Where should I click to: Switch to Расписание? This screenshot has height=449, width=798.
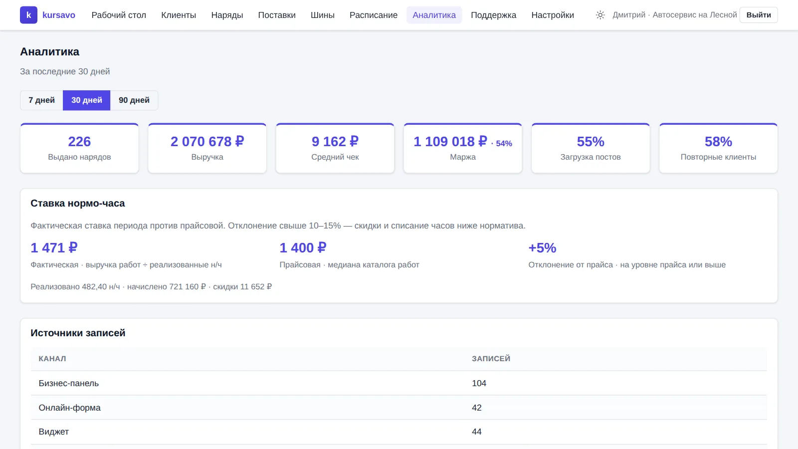pos(374,15)
